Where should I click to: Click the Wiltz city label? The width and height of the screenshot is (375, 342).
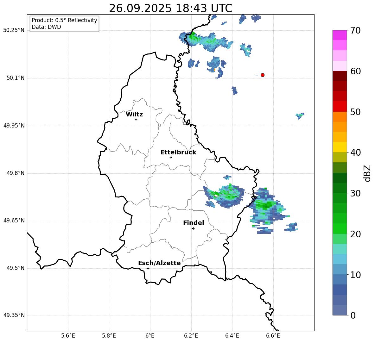[x=134, y=115]
